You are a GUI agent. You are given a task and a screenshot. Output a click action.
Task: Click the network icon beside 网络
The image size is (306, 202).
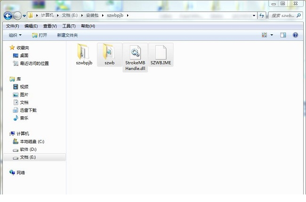12,172
